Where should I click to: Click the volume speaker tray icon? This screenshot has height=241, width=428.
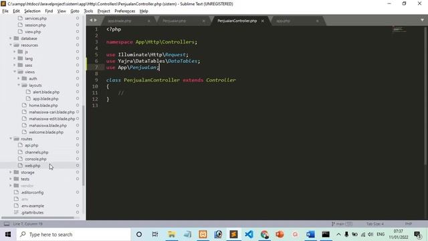(370, 234)
